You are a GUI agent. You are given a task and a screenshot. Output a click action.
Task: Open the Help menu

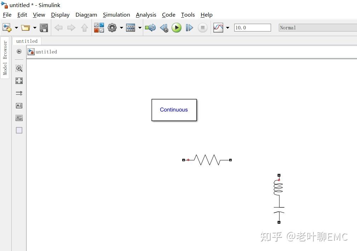coord(207,15)
